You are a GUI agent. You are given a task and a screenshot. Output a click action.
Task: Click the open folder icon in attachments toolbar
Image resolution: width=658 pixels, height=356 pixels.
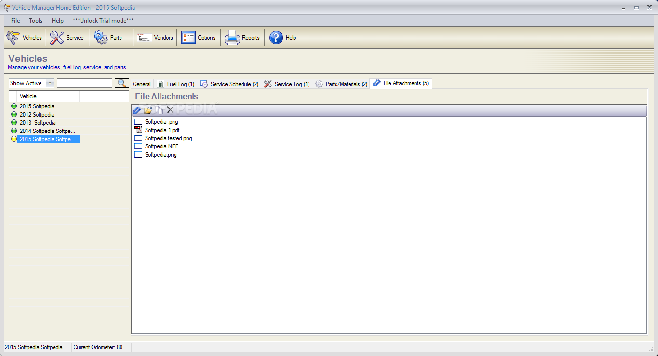148,110
